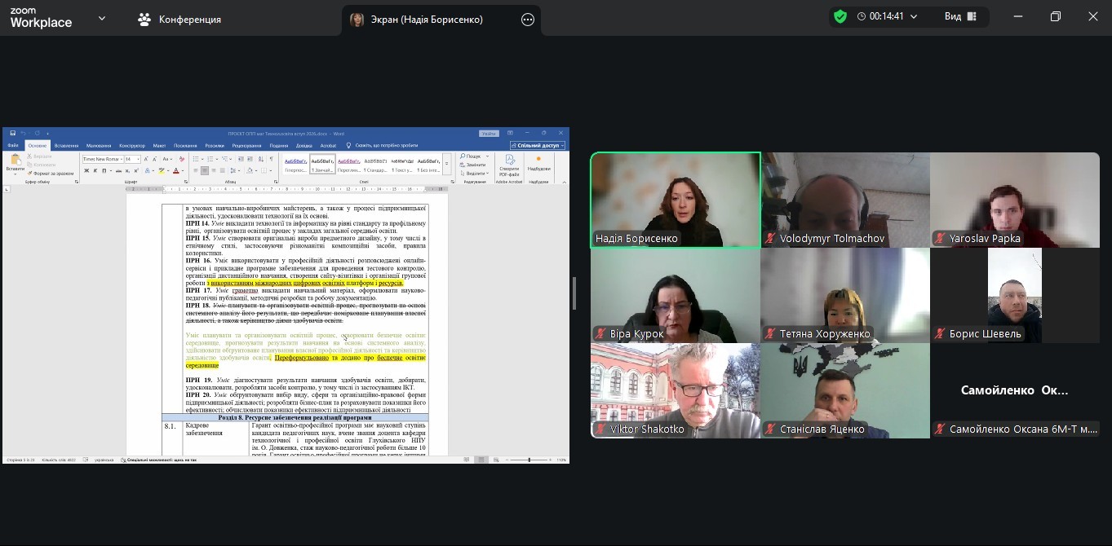Toggle underline (П) formatting in the ribbon
1112x546 pixels.
pos(104,171)
